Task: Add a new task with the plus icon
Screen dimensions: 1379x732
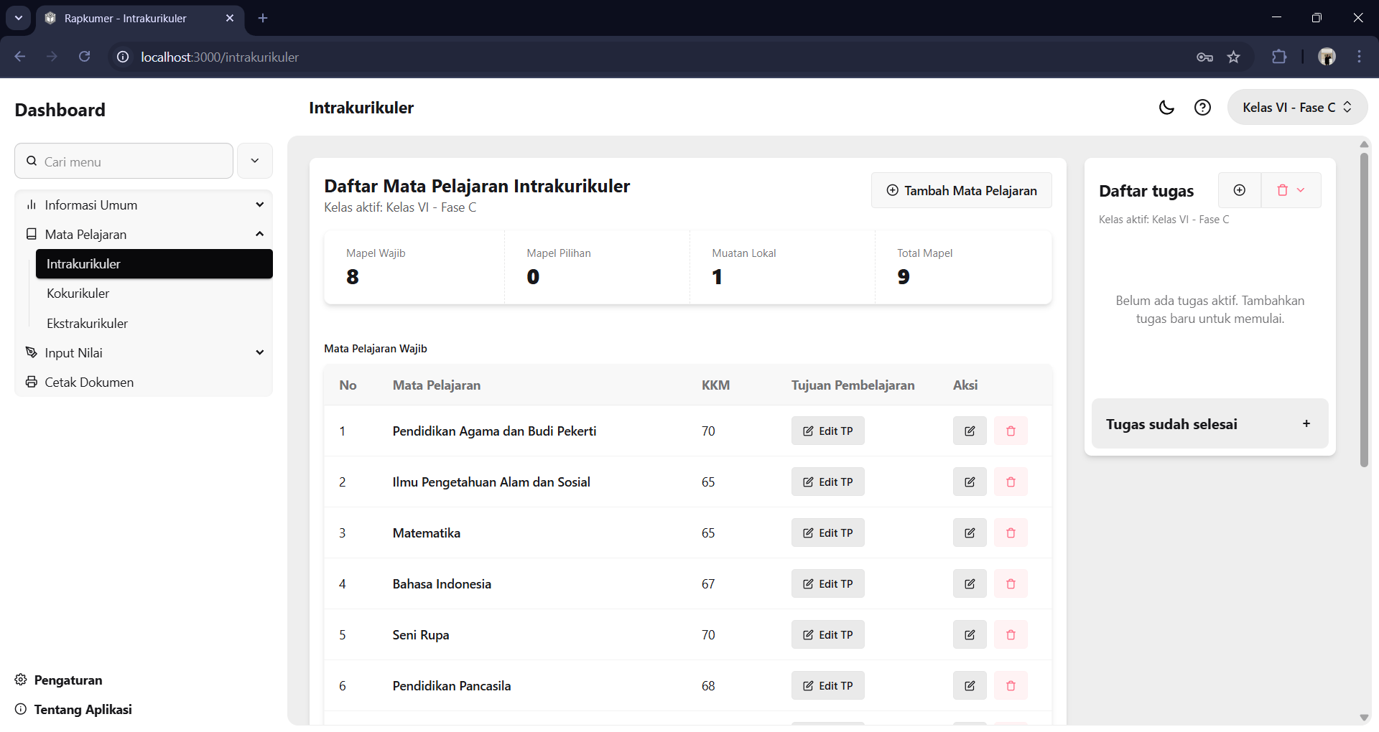Action: click(1239, 190)
